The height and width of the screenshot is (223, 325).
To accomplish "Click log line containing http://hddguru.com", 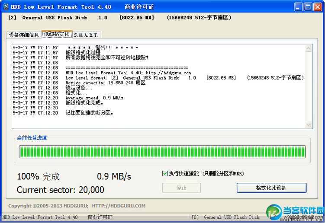I will tap(128, 73).
